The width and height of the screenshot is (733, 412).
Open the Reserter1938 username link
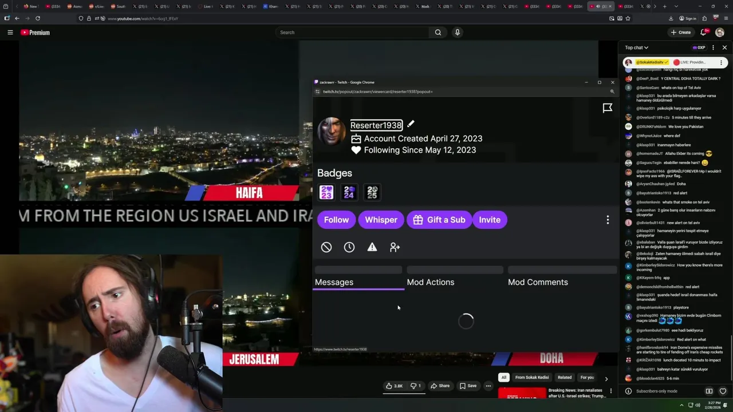click(376, 125)
